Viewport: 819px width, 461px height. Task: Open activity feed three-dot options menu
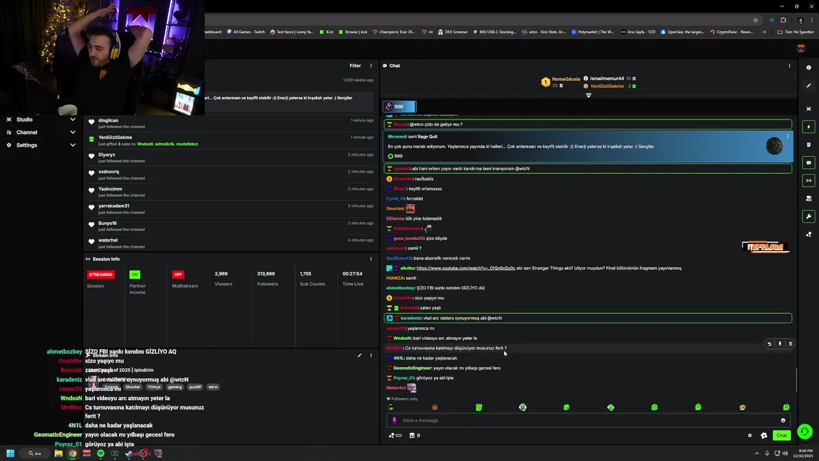(x=370, y=65)
